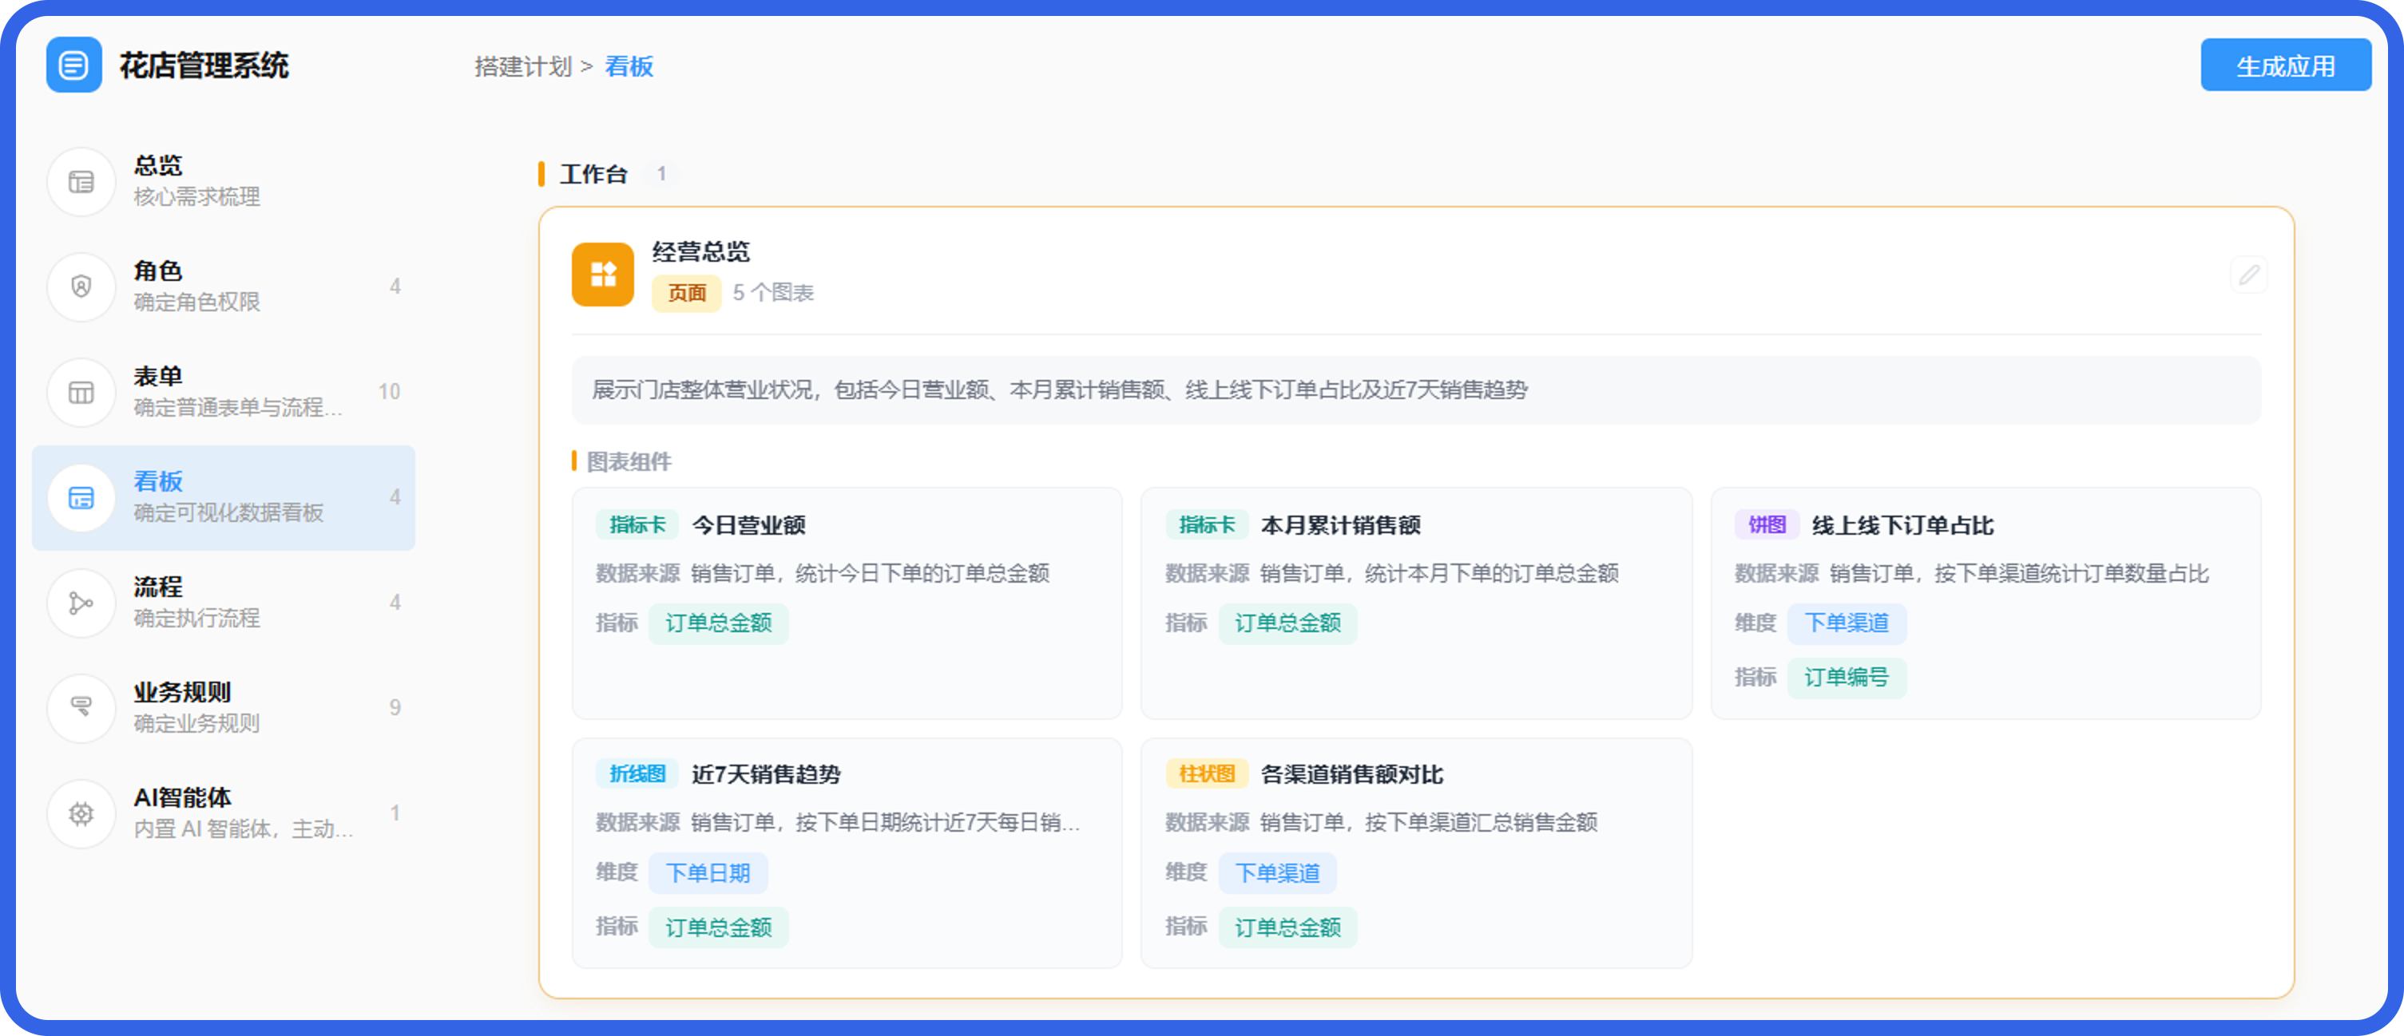Open the 表单 menu label
The width and height of the screenshot is (2404, 1036).
click(x=157, y=376)
